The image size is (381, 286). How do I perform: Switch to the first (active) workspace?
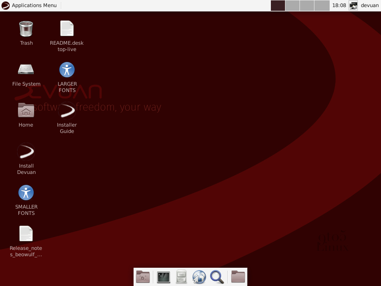pos(278,5)
